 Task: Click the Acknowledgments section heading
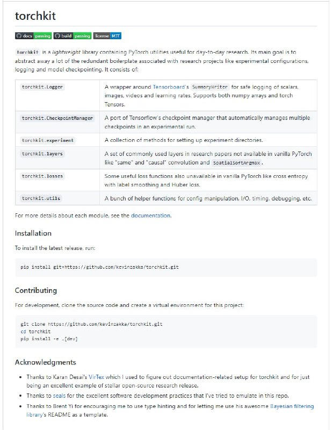click(x=46, y=362)
